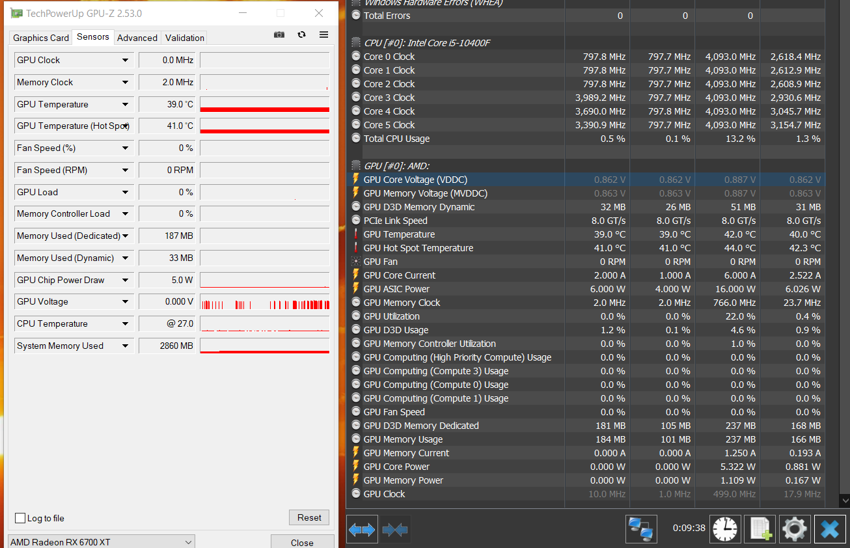Viewport: 850px width, 548px height.
Task: Click the lightning icon beside GPU Core Power
Action: point(356,467)
